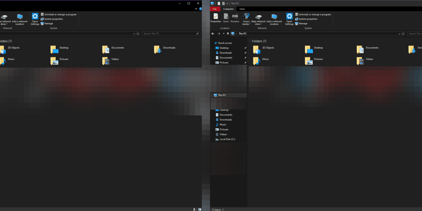Image resolution: width=422 pixels, height=211 pixels.
Task: Expand right window address bar history dropdown
Action: [399, 34]
